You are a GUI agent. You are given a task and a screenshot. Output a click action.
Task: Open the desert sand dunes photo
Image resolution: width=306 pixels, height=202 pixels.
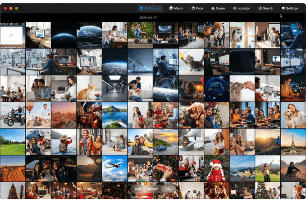[x=12, y=168]
